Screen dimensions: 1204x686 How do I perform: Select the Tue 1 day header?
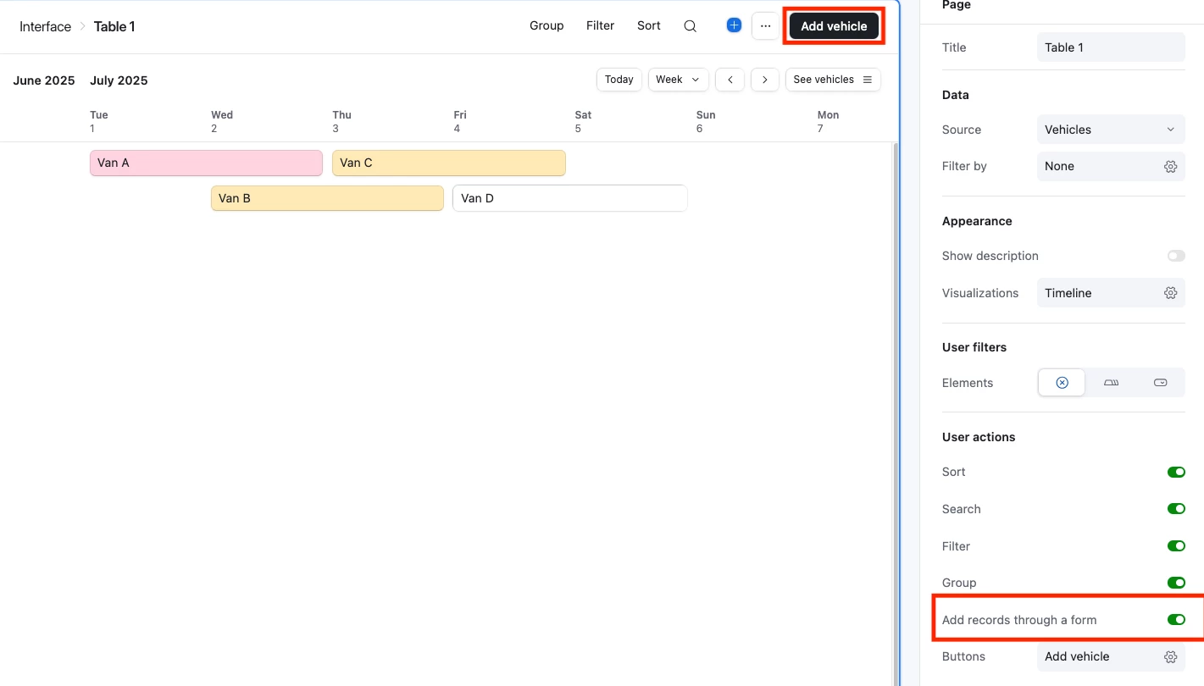99,121
